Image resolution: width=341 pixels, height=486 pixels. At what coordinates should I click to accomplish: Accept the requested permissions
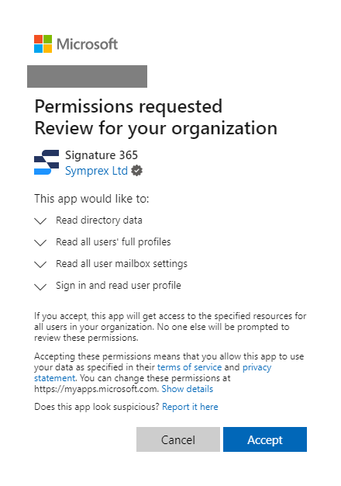click(x=265, y=439)
